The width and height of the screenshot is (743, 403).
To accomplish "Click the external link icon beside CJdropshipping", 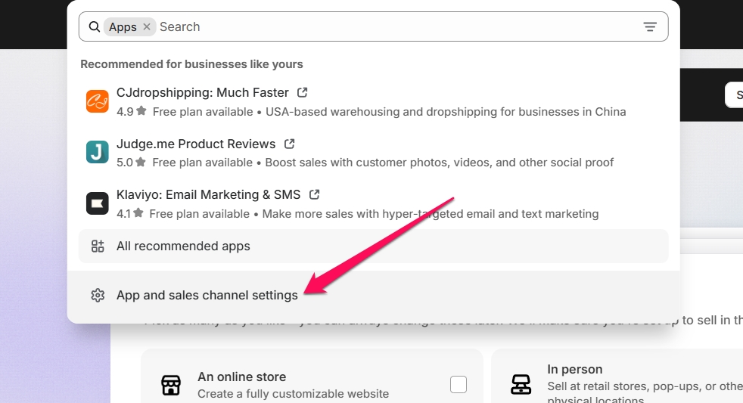I will [x=303, y=92].
